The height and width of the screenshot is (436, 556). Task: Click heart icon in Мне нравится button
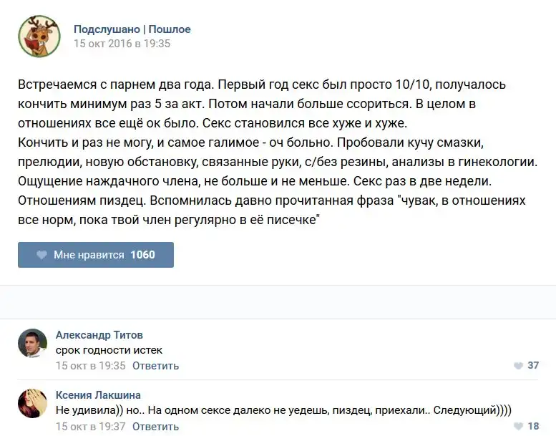pyautogui.click(x=40, y=255)
